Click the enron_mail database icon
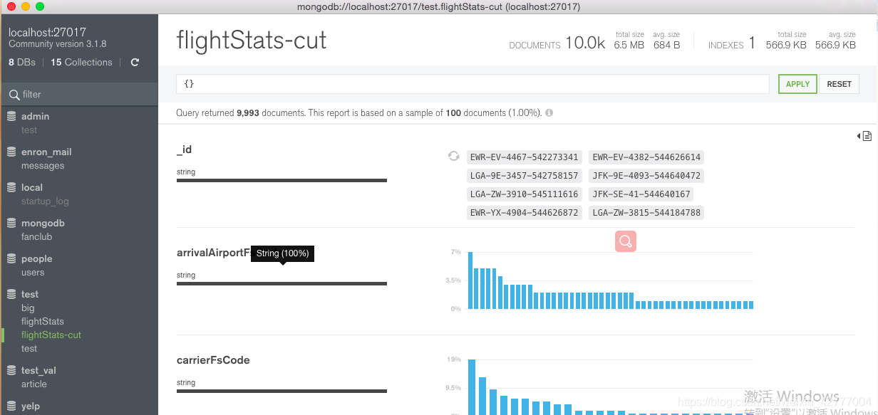The width and height of the screenshot is (878, 415). coord(11,152)
